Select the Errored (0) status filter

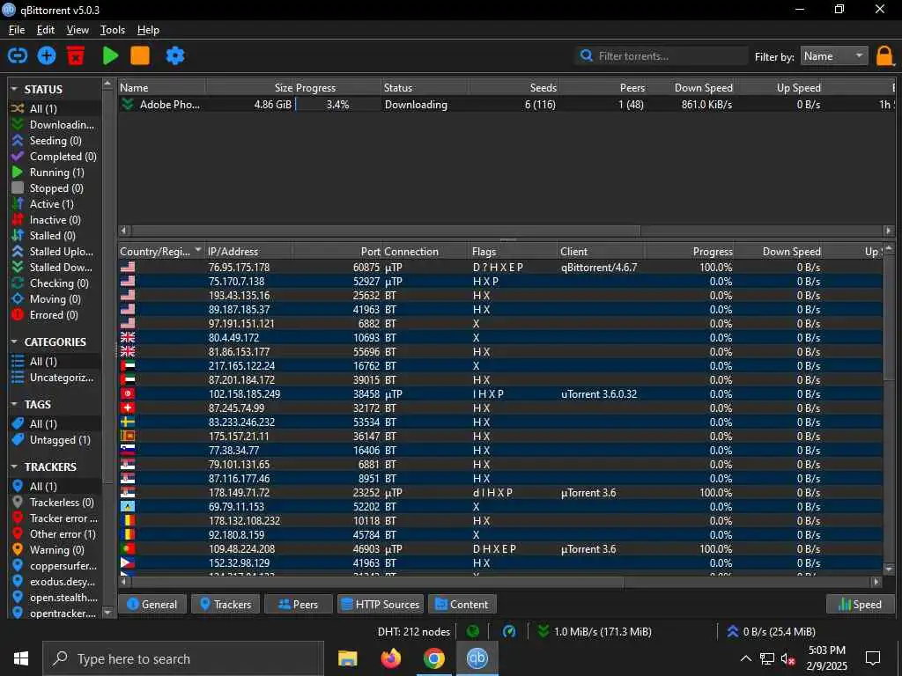(55, 314)
